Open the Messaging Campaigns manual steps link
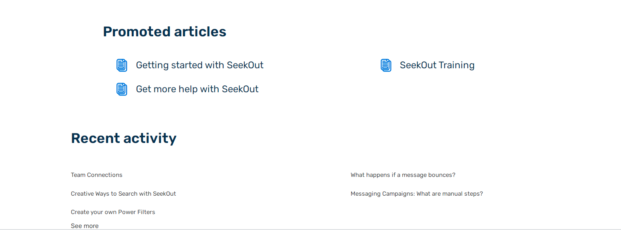This screenshot has width=621, height=230. coord(417,194)
